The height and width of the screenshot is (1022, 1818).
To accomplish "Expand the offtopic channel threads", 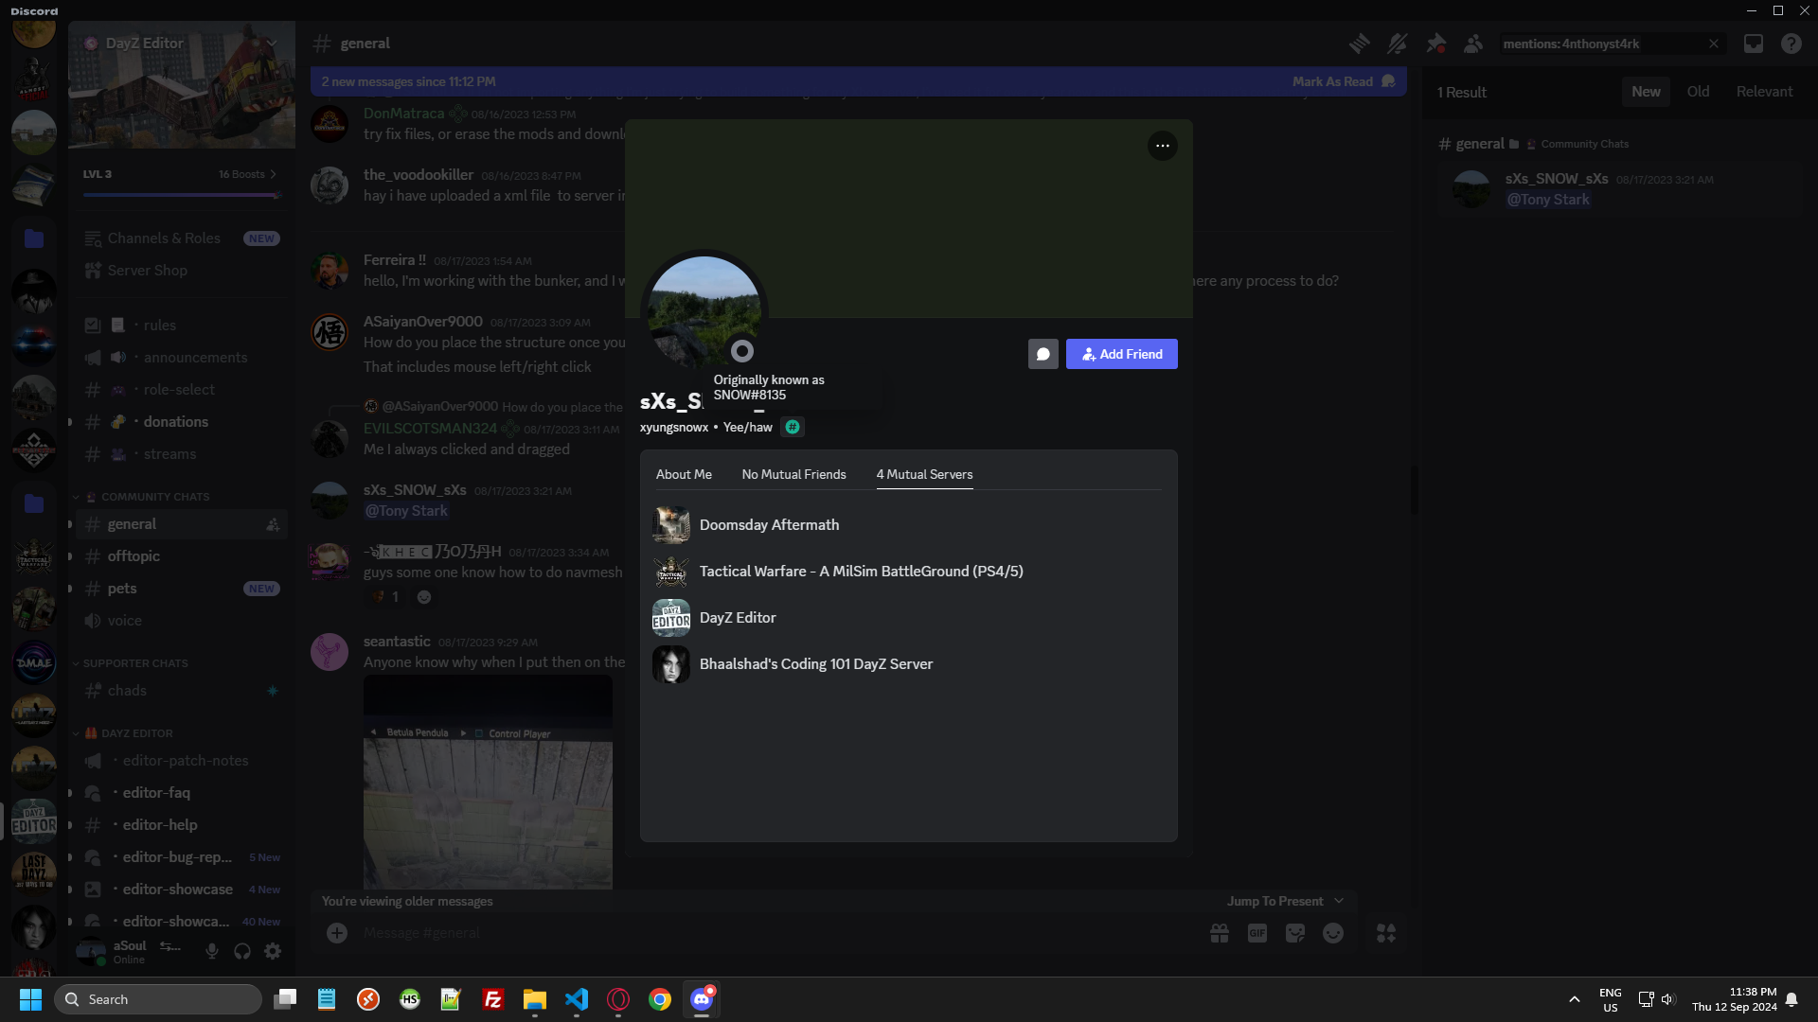I will [69, 556].
